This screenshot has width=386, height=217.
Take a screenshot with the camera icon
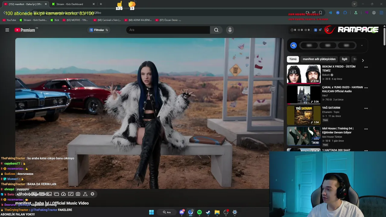click(x=78, y=194)
